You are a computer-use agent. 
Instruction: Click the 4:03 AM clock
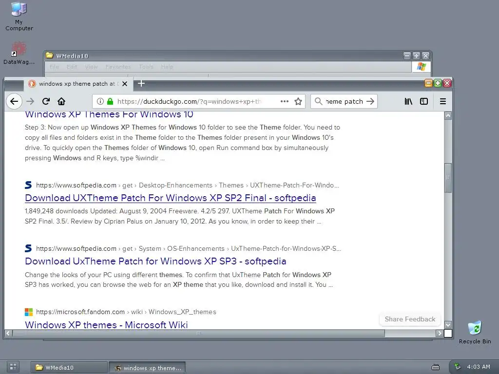(479, 367)
